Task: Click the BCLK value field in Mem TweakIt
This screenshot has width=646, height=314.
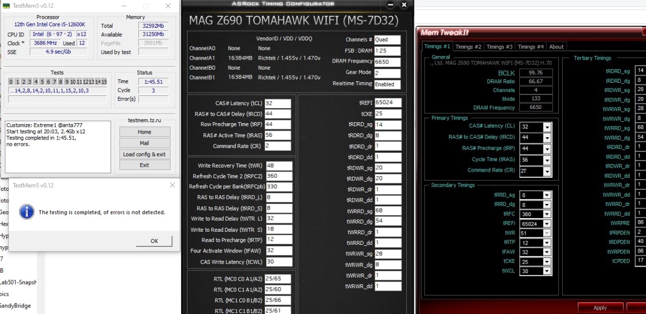Action: click(x=535, y=73)
